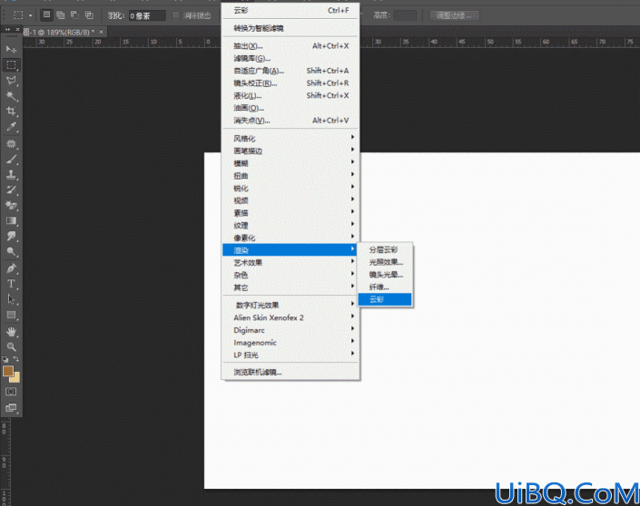Change the screen mode
640x506 pixels.
(11, 407)
